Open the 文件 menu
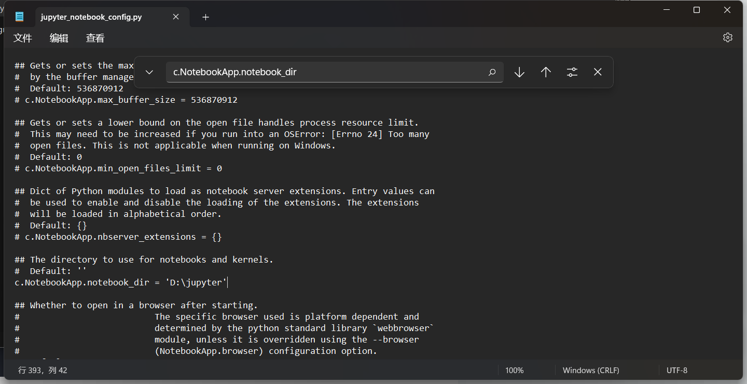This screenshot has height=384, width=747. tap(23, 38)
